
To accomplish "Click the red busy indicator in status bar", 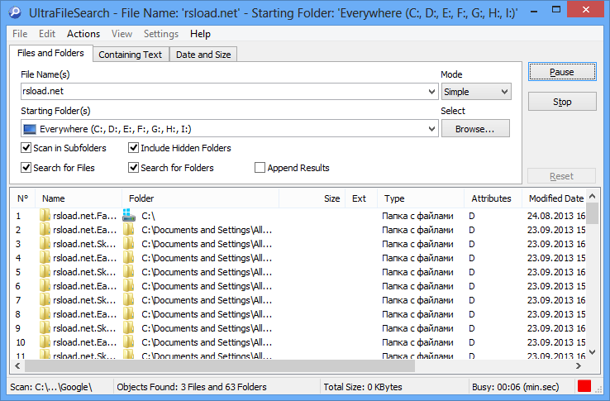I will (x=584, y=386).
